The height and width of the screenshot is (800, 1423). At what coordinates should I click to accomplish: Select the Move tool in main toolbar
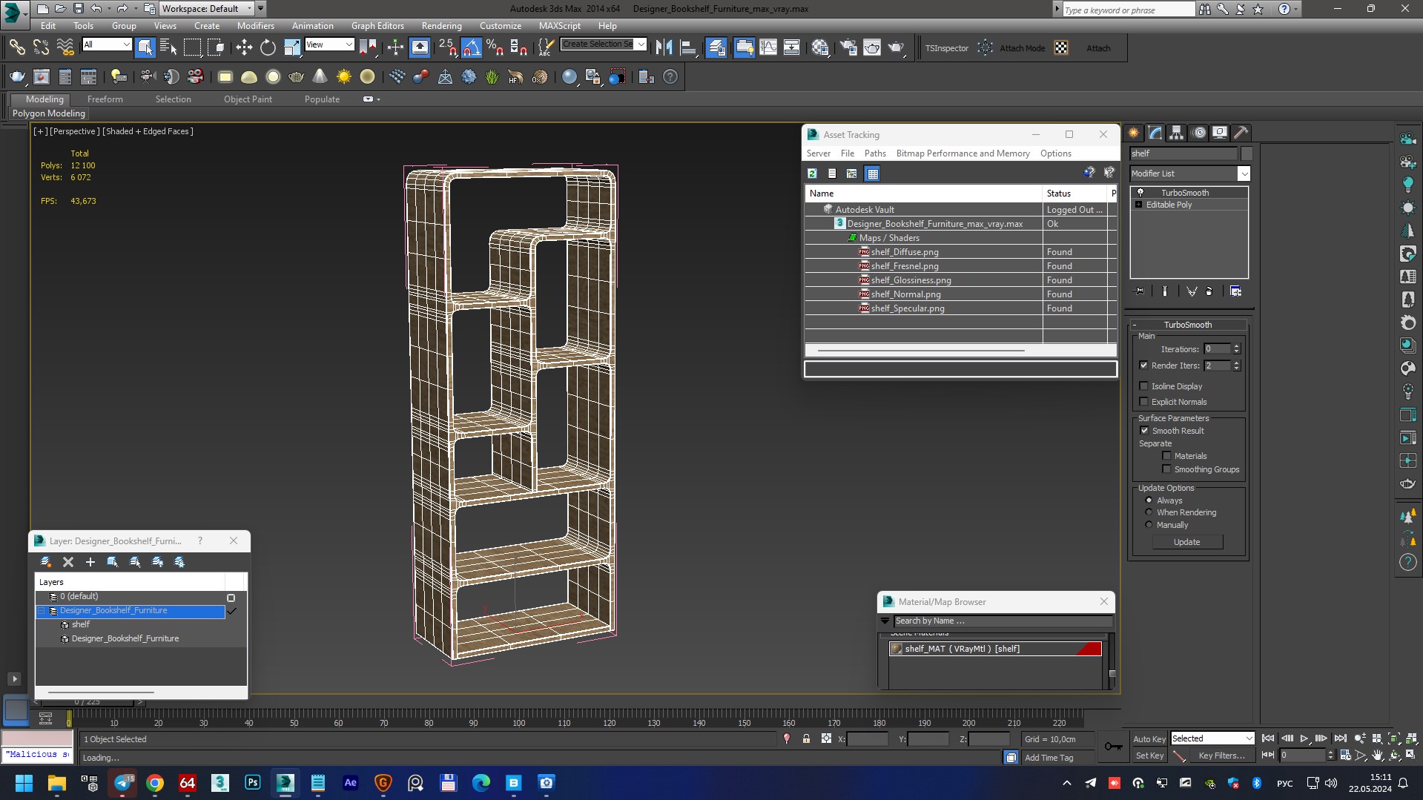244,48
